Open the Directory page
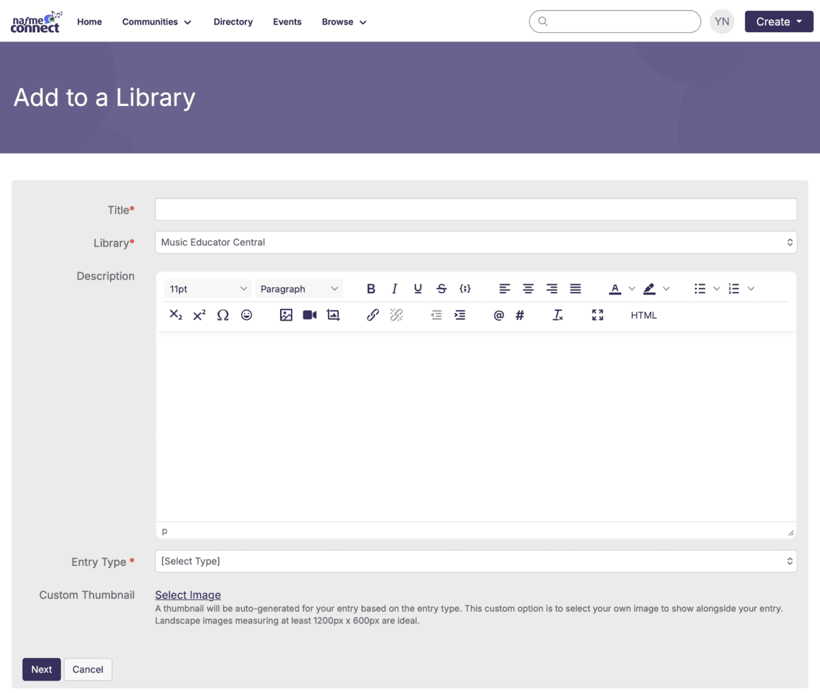Image resolution: width=820 pixels, height=693 pixels. pos(233,22)
